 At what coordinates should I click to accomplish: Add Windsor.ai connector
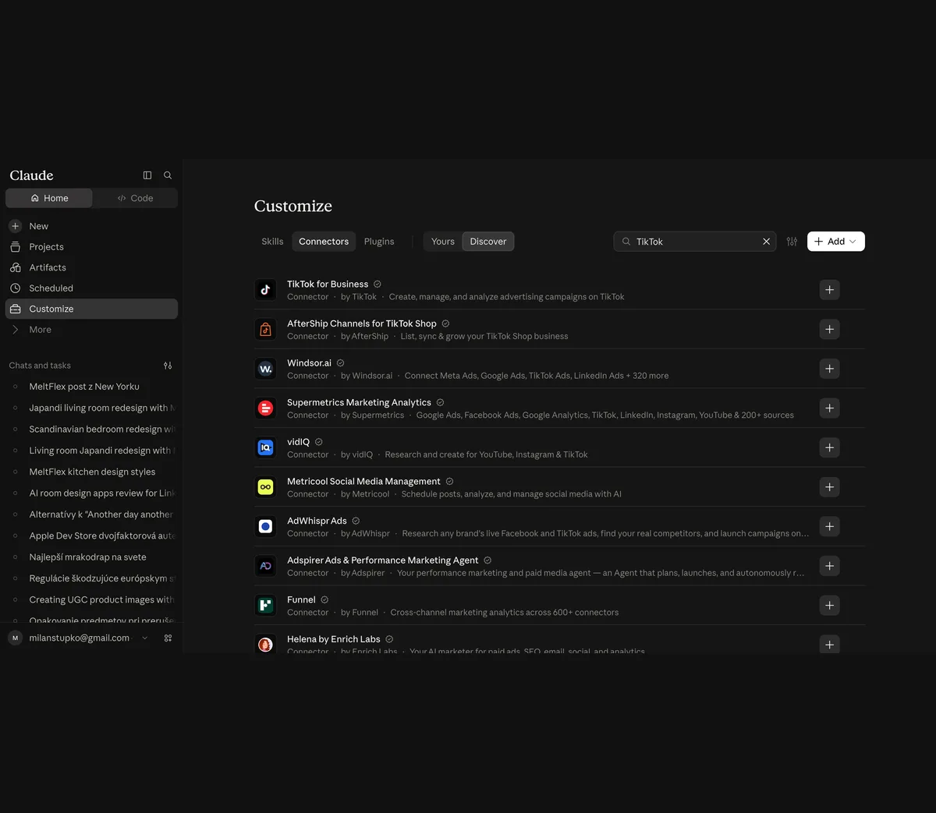829,369
